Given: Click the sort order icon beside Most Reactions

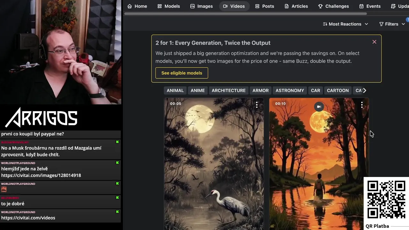Looking at the screenshot, I should tap(325, 24).
